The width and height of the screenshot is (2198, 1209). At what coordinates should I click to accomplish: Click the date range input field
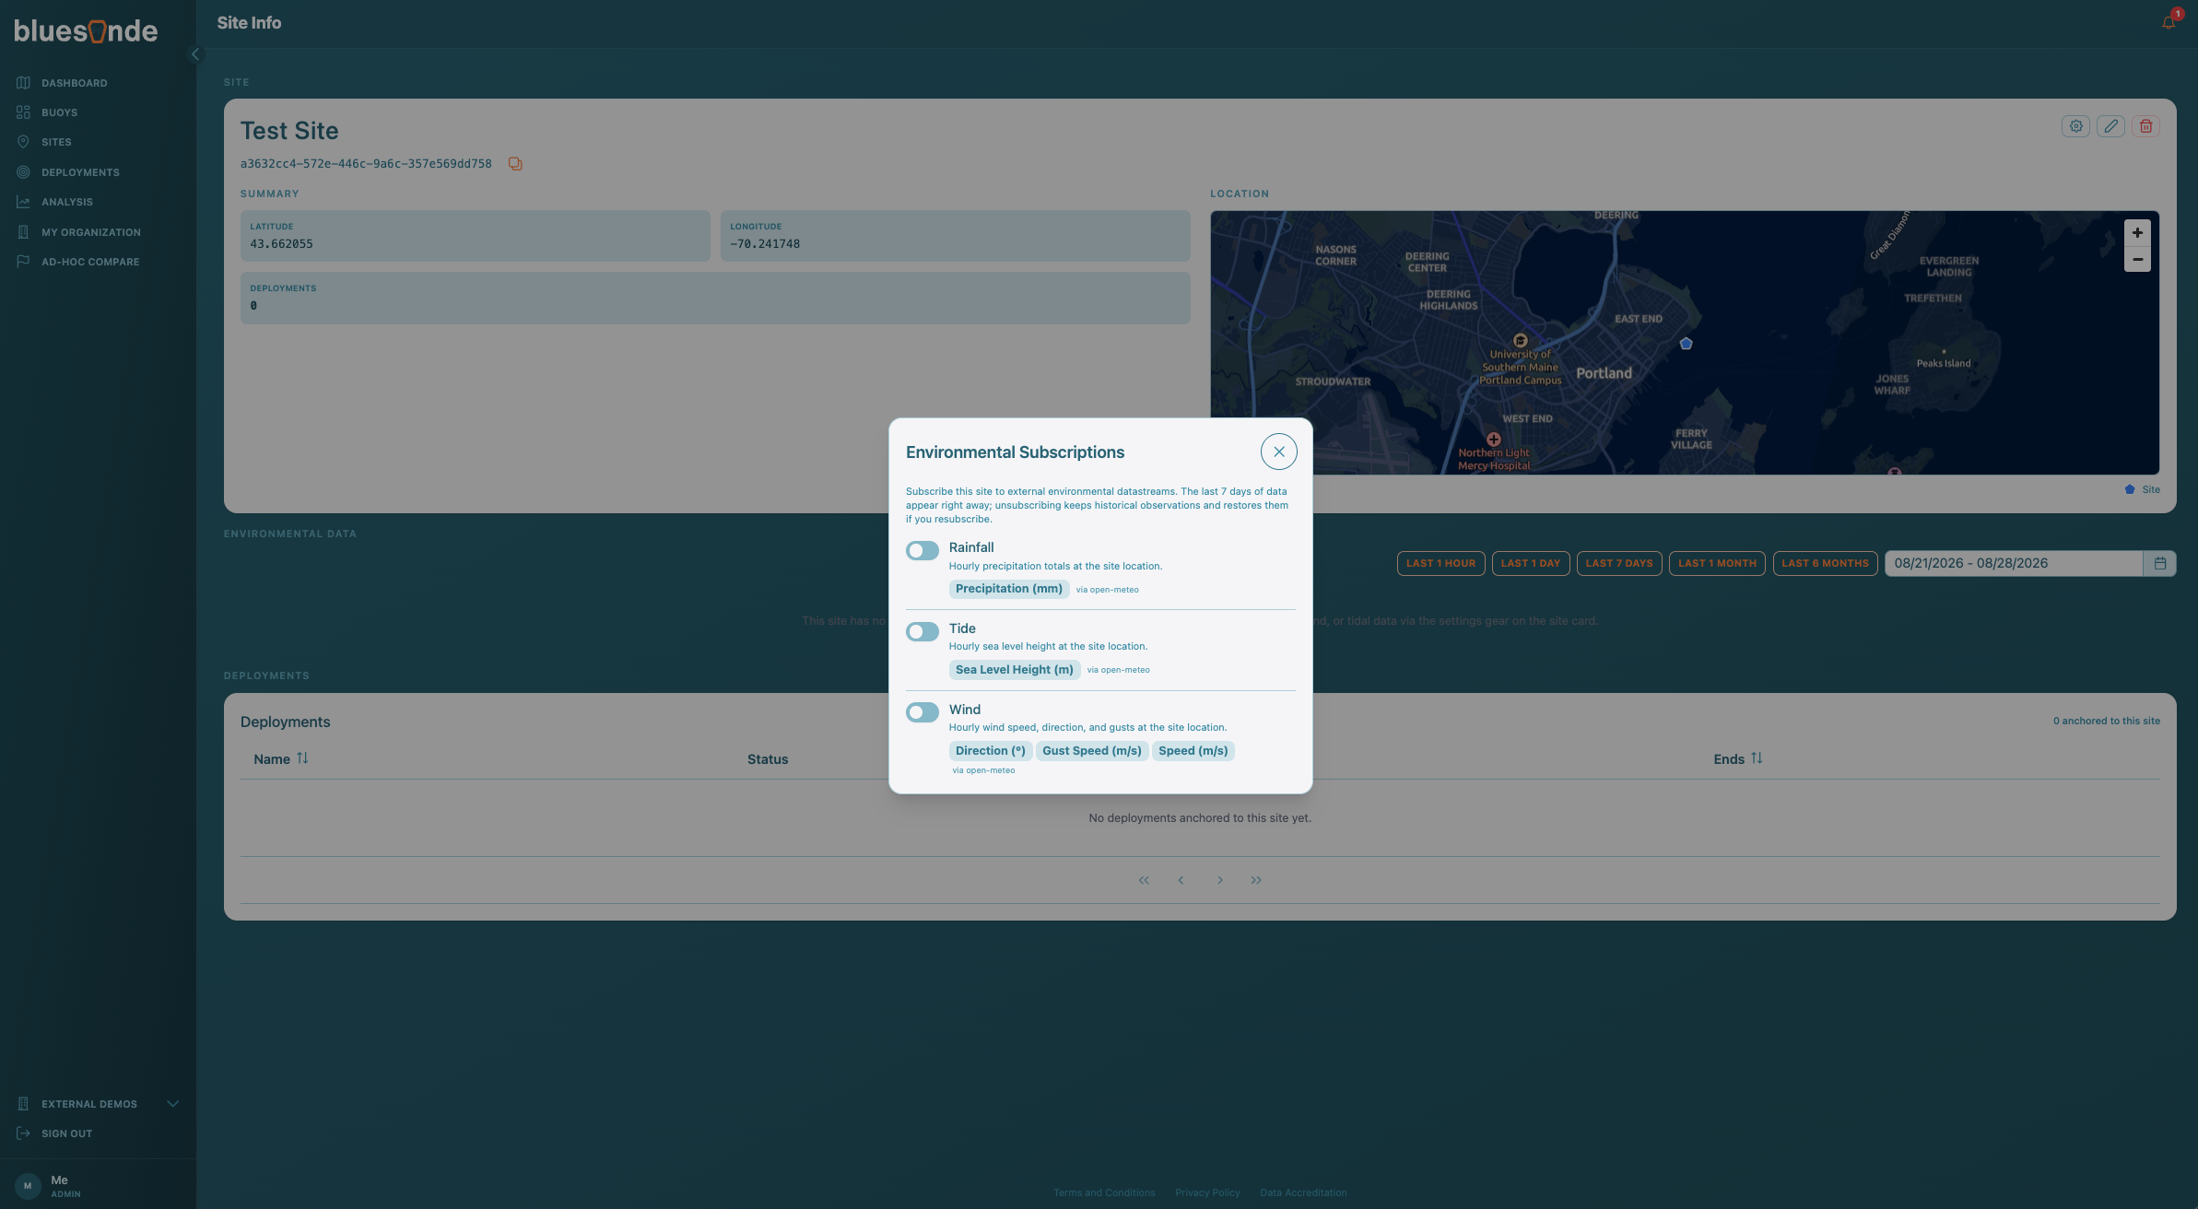click(2014, 563)
